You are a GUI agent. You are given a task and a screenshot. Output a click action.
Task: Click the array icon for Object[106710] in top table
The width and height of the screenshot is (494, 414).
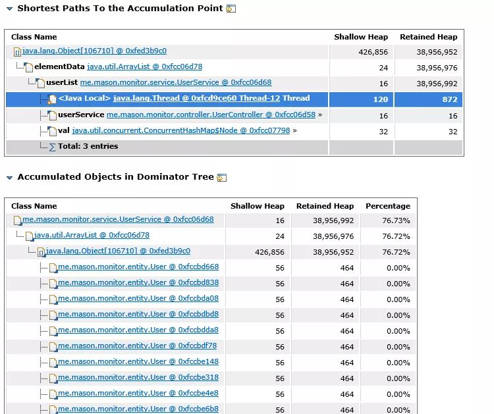tap(17, 51)
